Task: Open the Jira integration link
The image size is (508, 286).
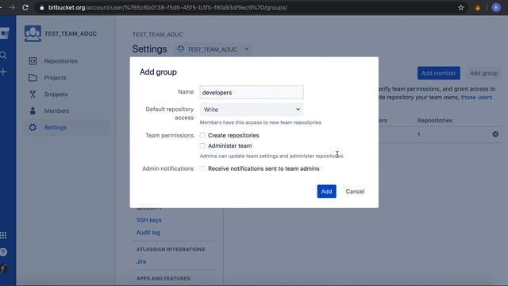Action: click(141, 261)
